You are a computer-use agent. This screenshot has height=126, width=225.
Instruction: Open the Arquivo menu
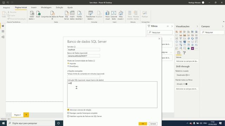pos(6,7)
